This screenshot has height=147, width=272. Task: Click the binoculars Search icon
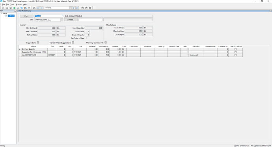(x=34, y=8)
